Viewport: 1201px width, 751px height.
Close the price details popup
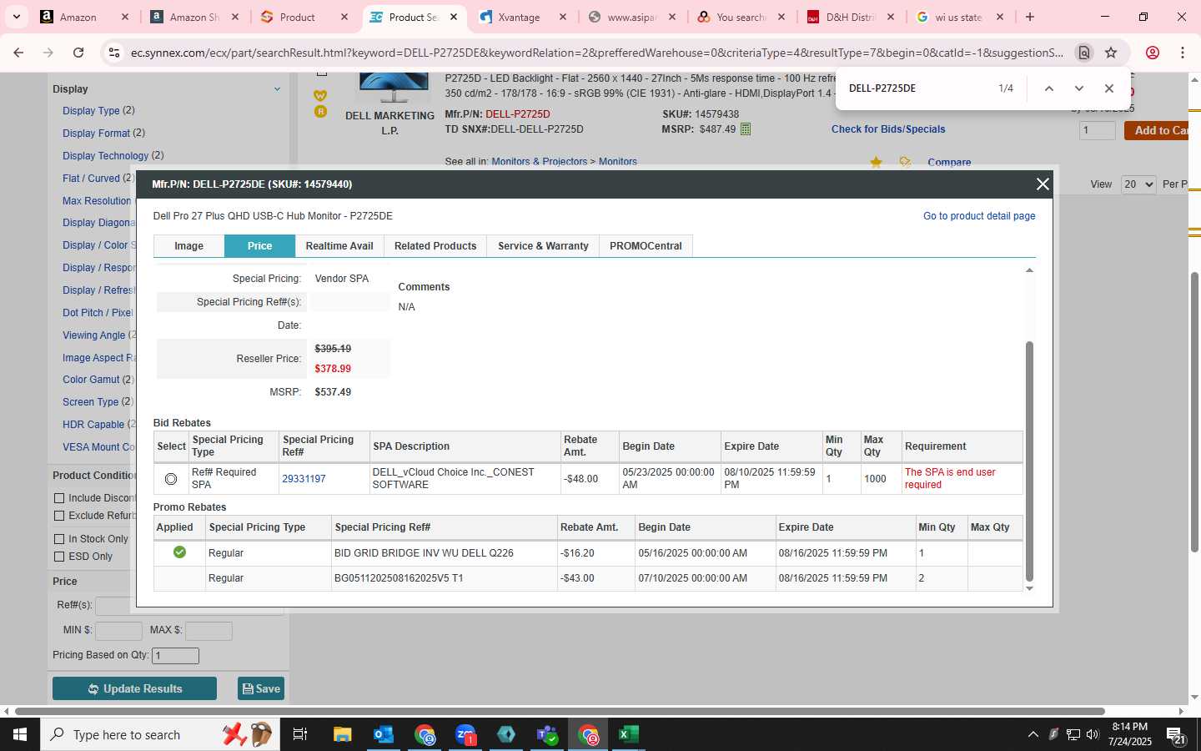1043,184
